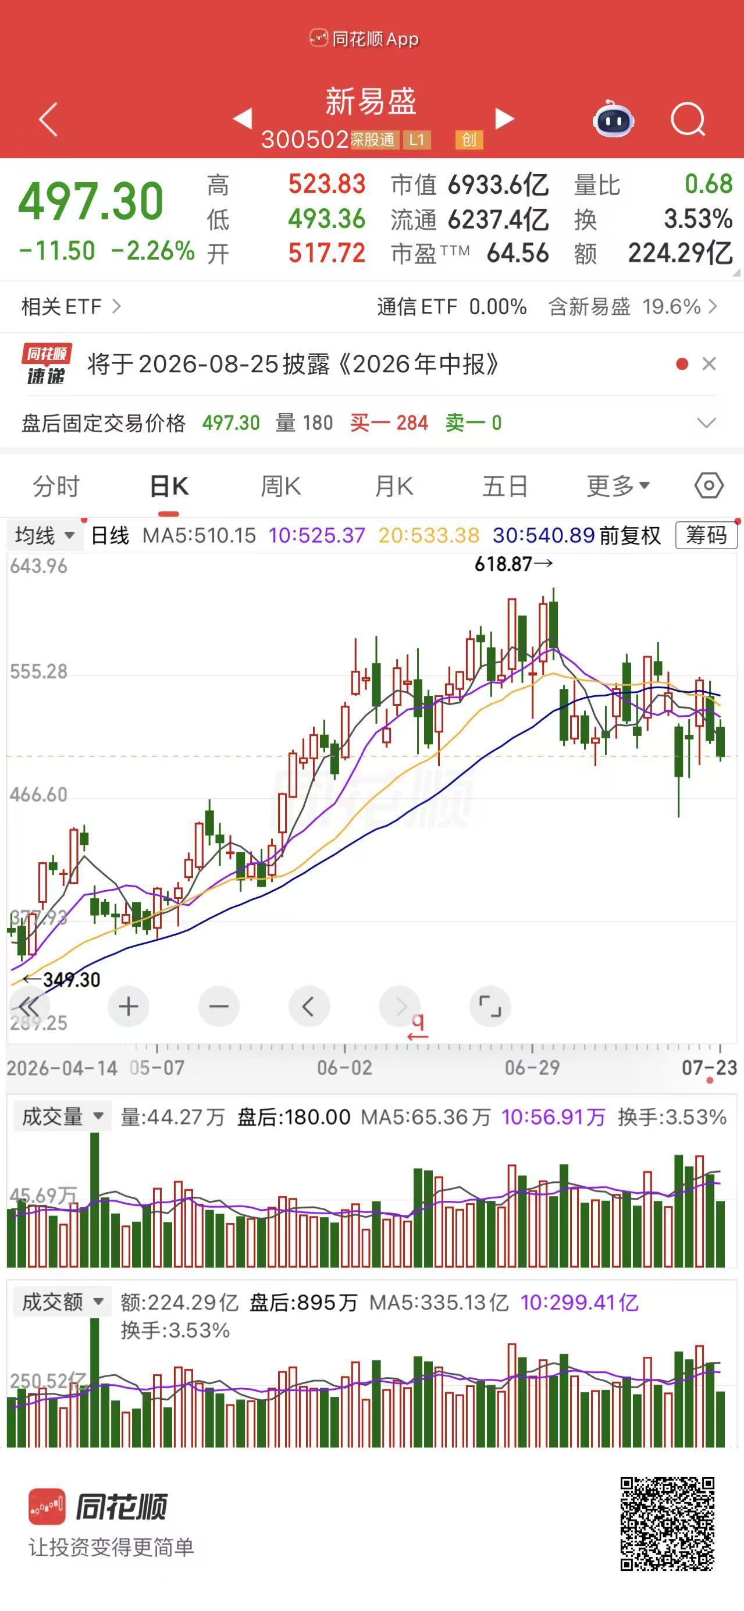This screenshot has height=1611, width=744.
Task: Open the 分时 tab
Action: click(x=56, y=486)
